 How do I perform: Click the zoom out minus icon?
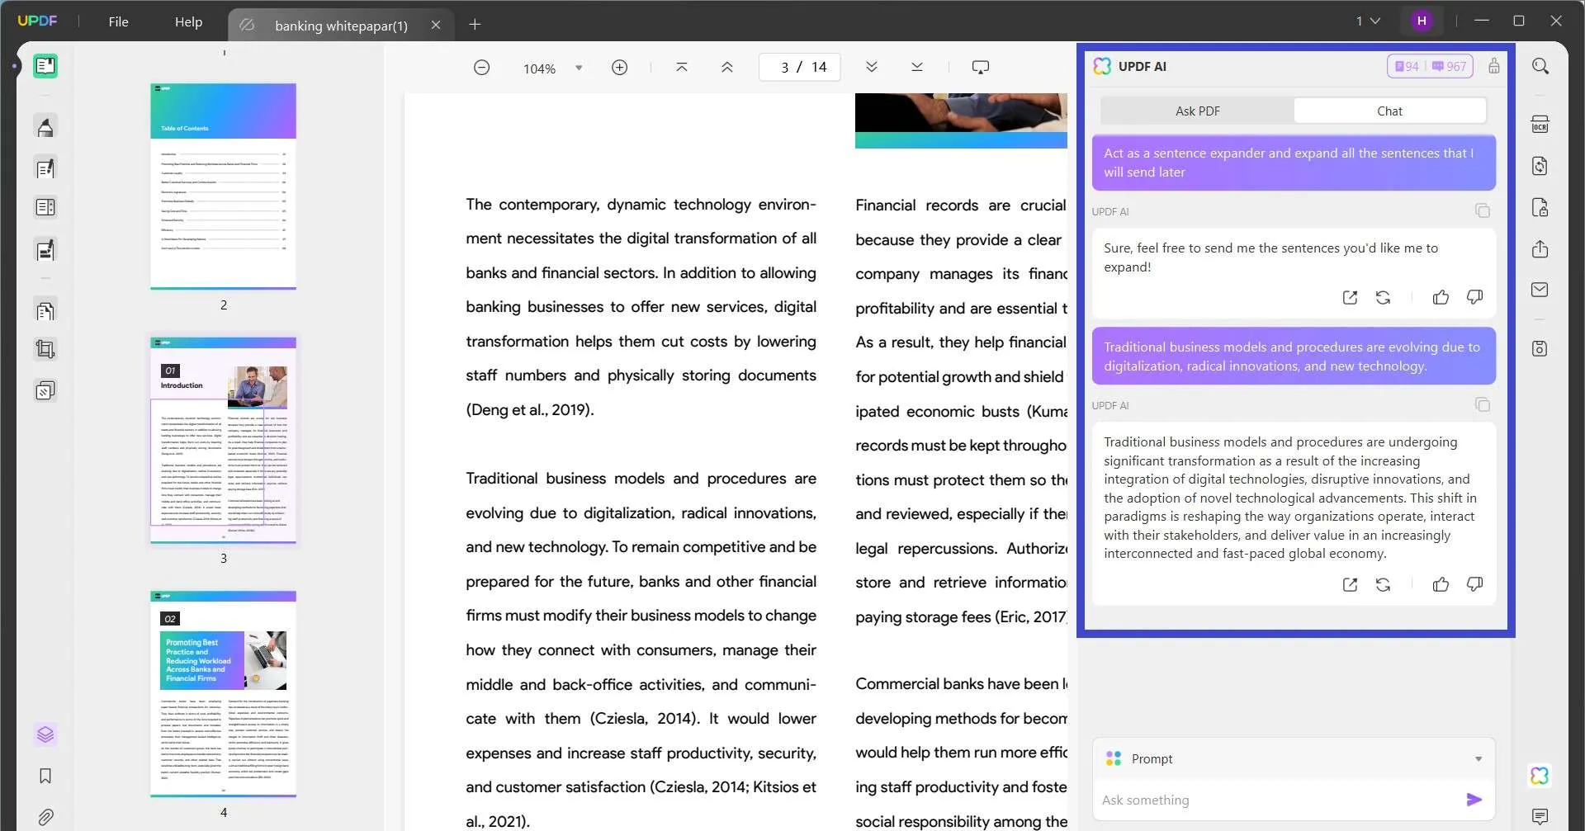(x=482, y=67)
